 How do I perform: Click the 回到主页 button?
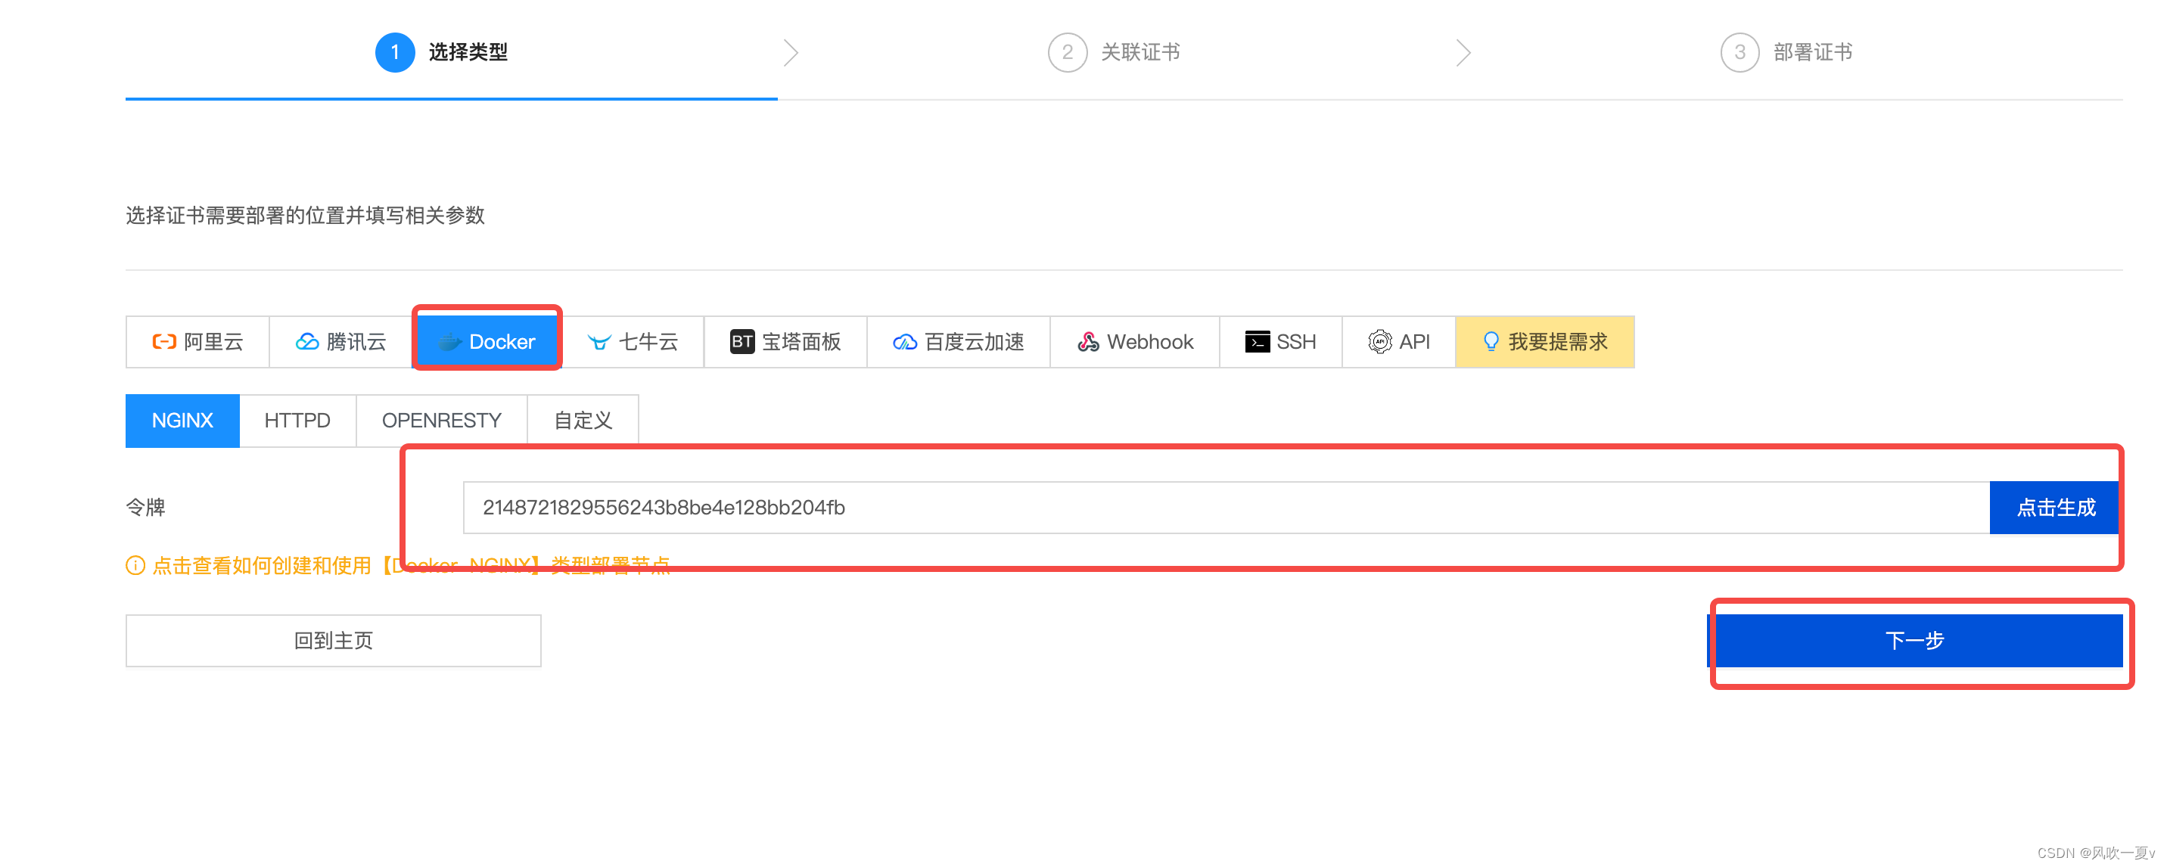click(x=334, y=641)
